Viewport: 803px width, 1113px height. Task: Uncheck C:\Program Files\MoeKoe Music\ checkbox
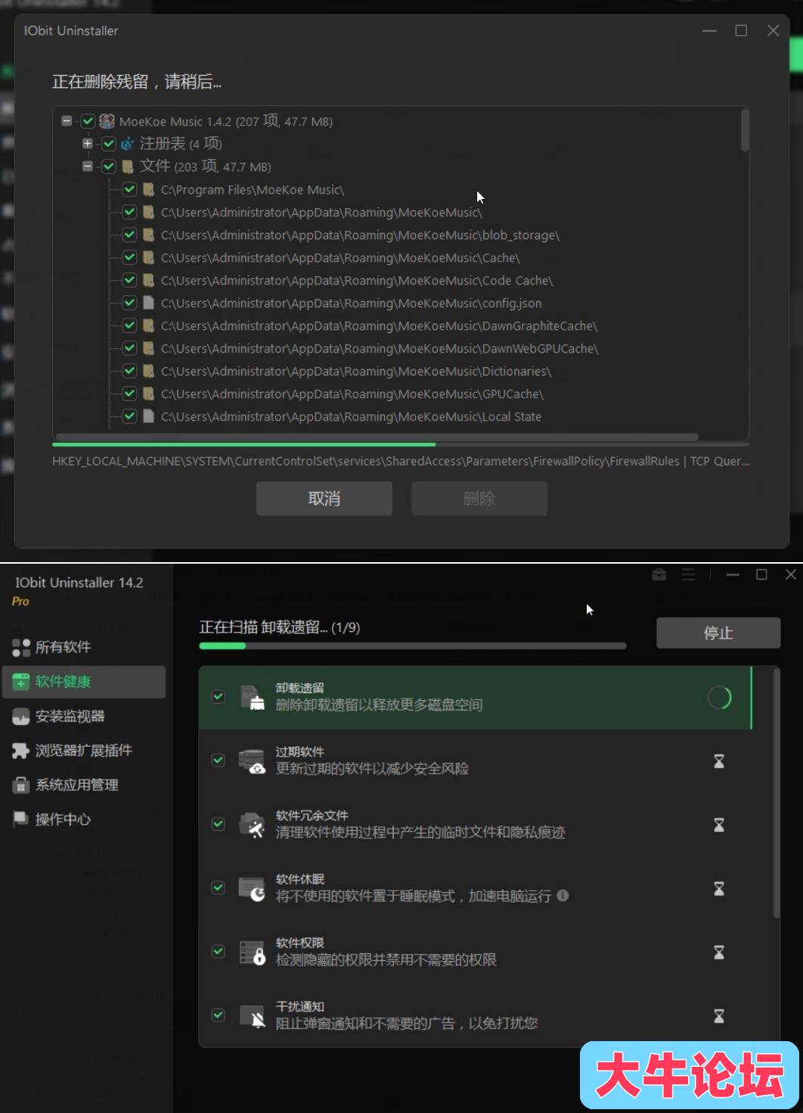(129, 189)
